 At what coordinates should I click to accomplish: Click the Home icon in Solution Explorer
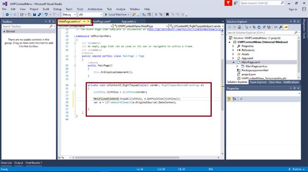click(239, 27)
